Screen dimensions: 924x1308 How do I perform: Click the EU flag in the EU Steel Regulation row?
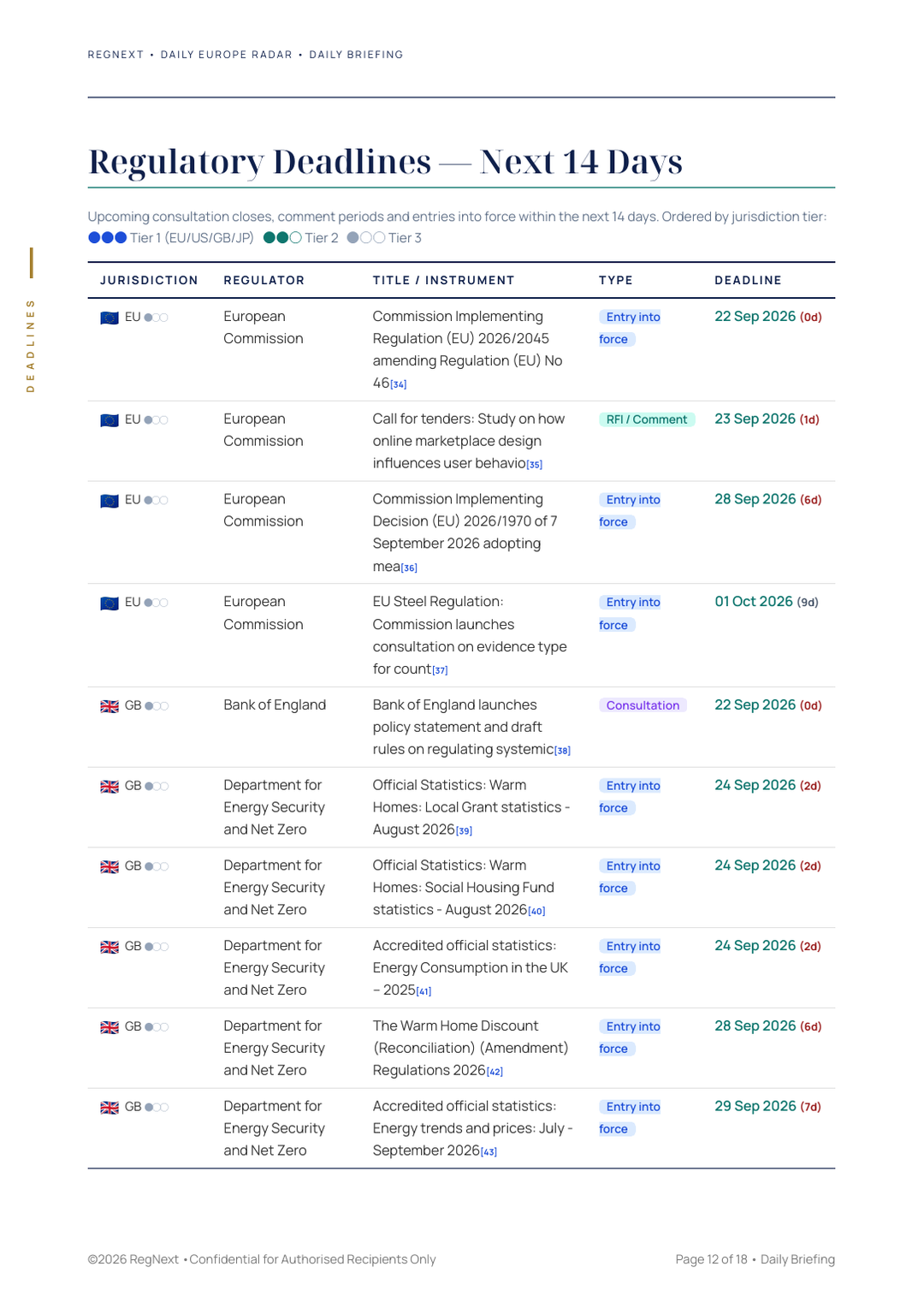(x=110, y=603)
